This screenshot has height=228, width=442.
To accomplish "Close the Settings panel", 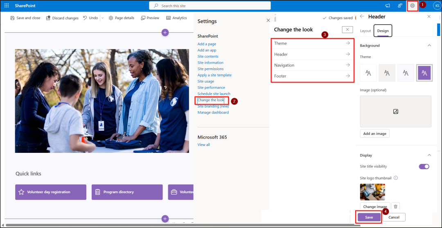I will (268, 20).
